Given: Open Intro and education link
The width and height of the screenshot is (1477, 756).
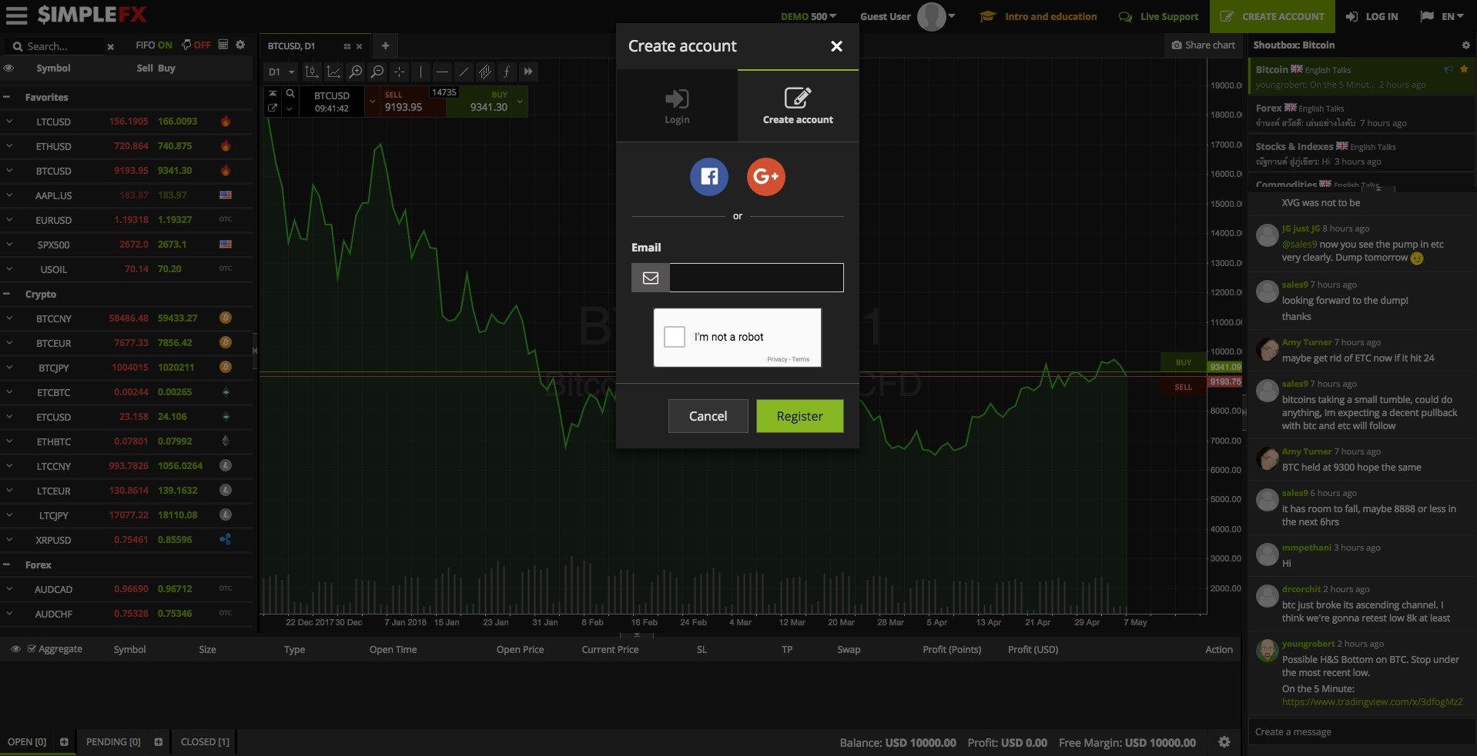Looking at the screenshot, I should (x=1038, y=16).
